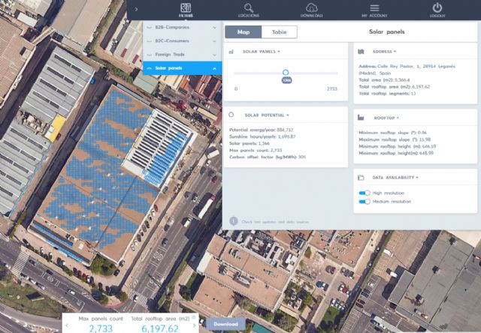Image resolution: width=481 pixels, height=333 pixels.
Task: Click the factory icon beside Rooftop header
Action: (x=361, y=118)
